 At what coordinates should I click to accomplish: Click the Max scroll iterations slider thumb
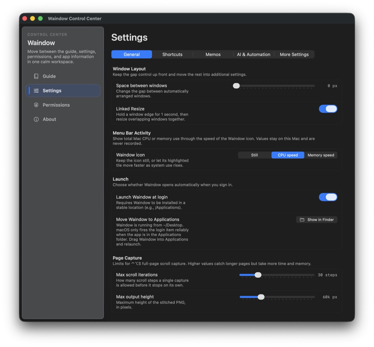(258, 275)
